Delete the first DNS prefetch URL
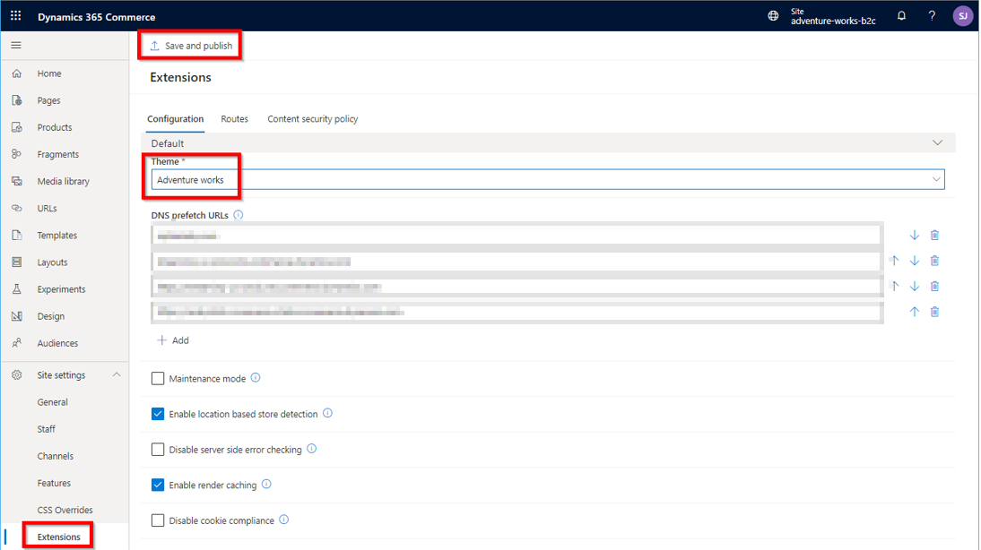981x550 pixels. [x=934, y=235]
